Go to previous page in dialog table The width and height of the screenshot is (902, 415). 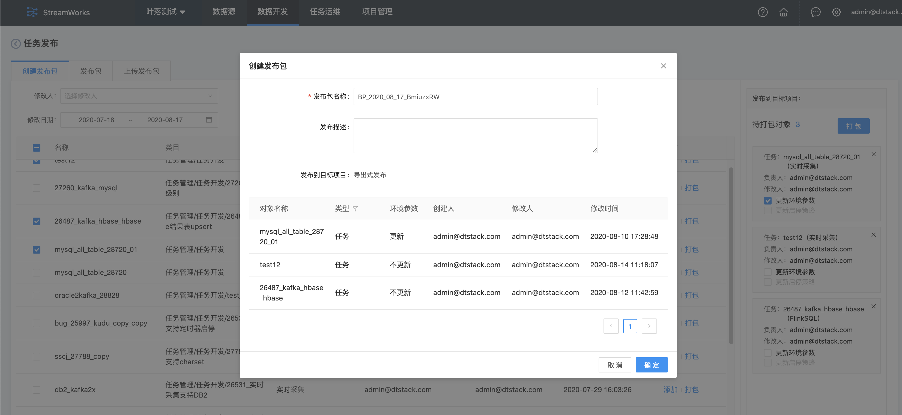click(x=611, y=326)
